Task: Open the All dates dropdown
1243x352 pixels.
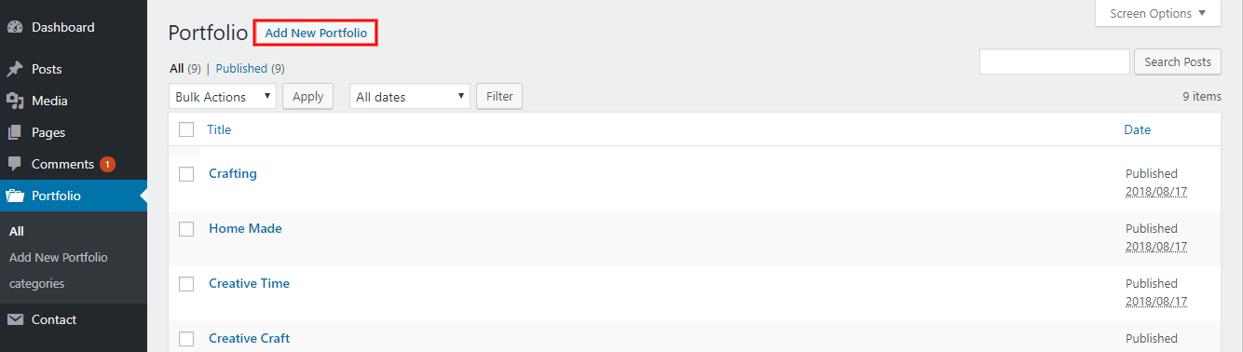Action: pyautogui.click(x=410, y=97)
